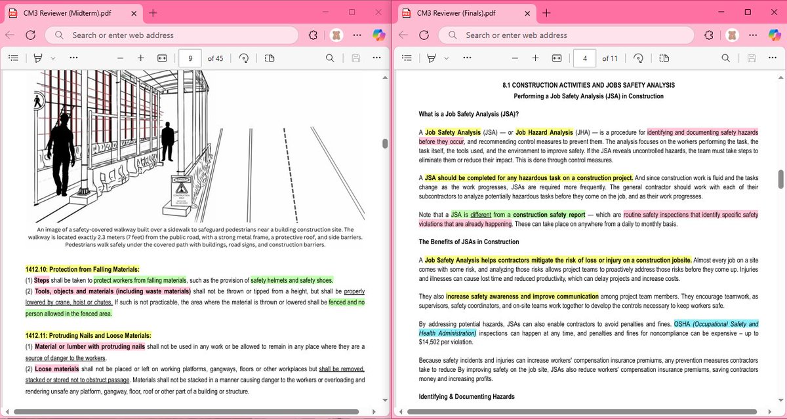Open table of contents in Midterm PDF window
Screen dimensions: 787x419
13,58
